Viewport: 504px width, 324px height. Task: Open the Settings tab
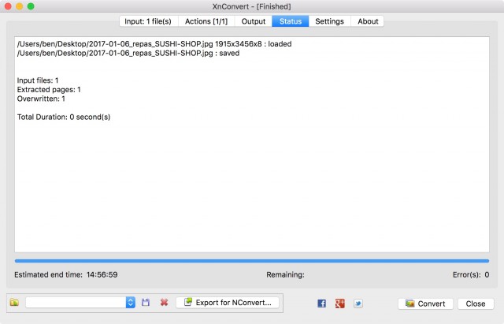tap(329, 21)
